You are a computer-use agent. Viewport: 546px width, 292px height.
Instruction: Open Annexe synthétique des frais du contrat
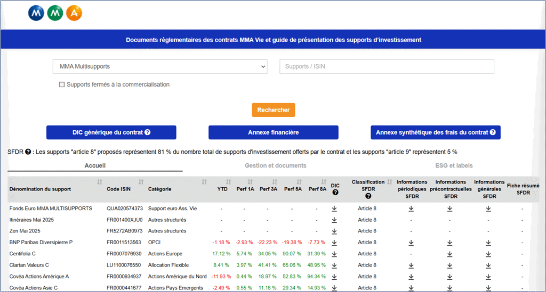(x=436, y=132)
